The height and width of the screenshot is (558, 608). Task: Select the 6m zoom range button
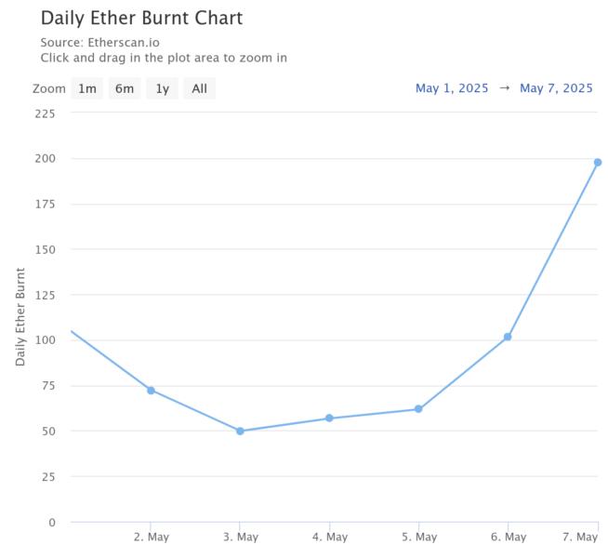pyautogui.click(x=125, y=88)
